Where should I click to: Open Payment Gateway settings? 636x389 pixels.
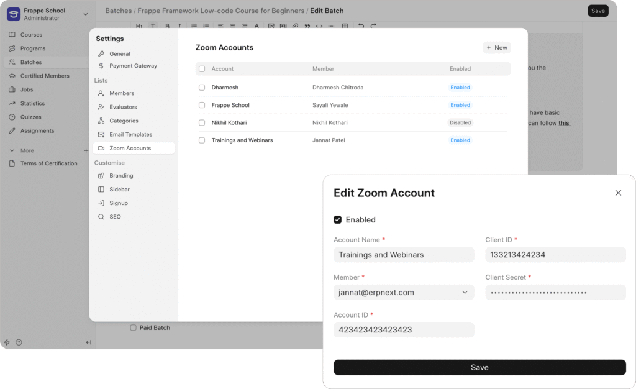point(133,66)
